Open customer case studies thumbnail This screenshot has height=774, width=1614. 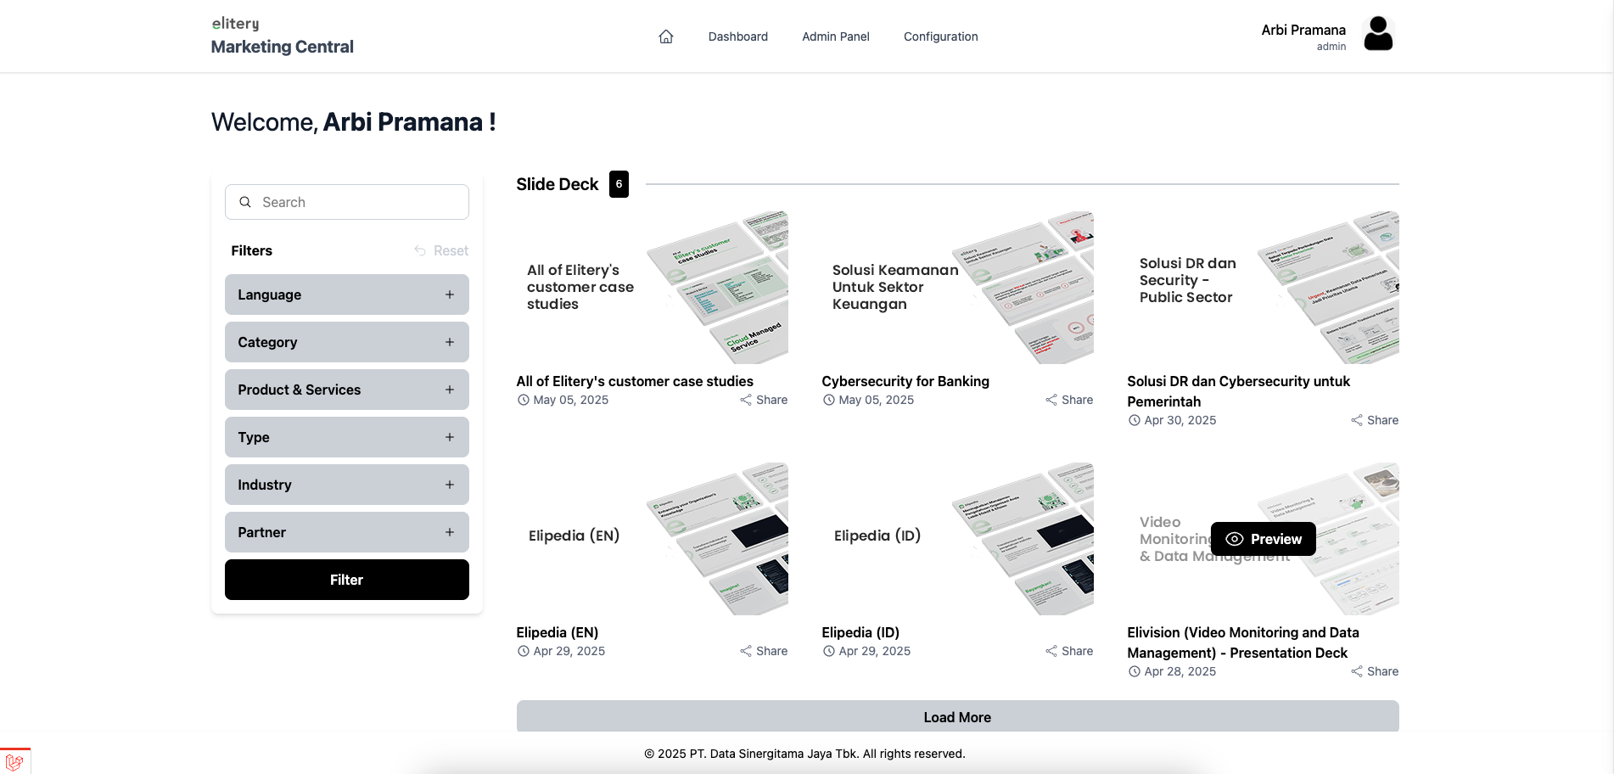click(653, 288)
